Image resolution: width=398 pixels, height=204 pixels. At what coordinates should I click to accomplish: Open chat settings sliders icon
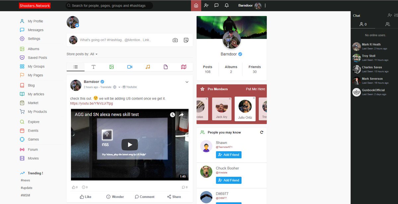395,15
